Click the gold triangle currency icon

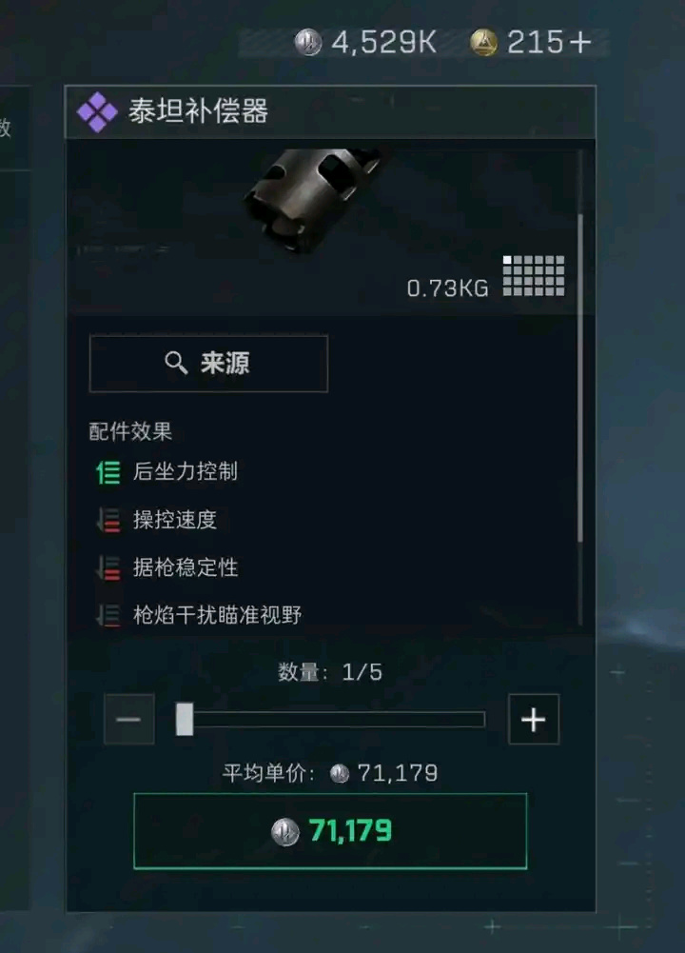coord(484,43)
